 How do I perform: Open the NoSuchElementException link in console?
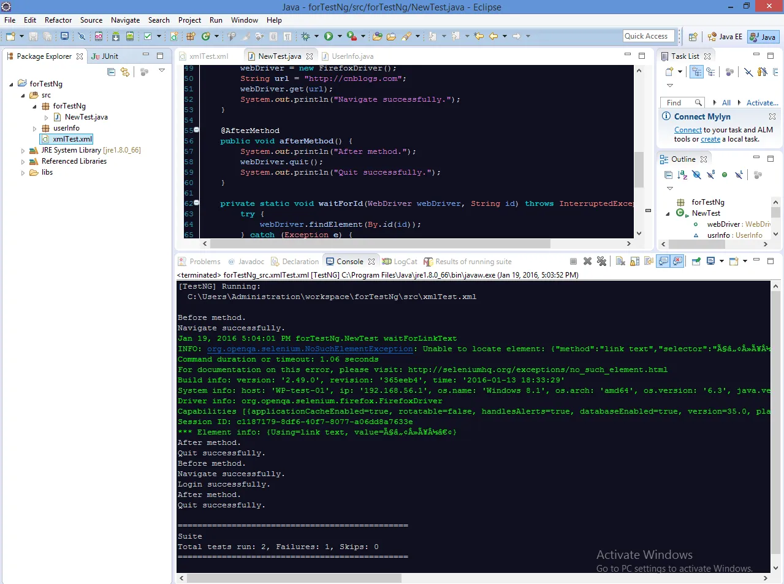(x=310, y=349)
